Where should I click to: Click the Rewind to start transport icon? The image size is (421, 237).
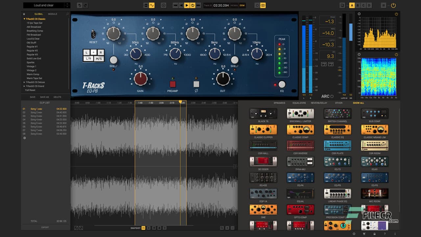[176, 5]
